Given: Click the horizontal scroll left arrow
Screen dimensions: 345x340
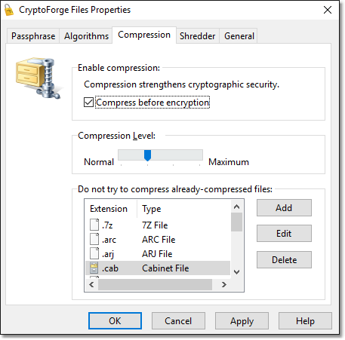Looking at the screenshot, I should pyautogui.click(x=91, y=284).
